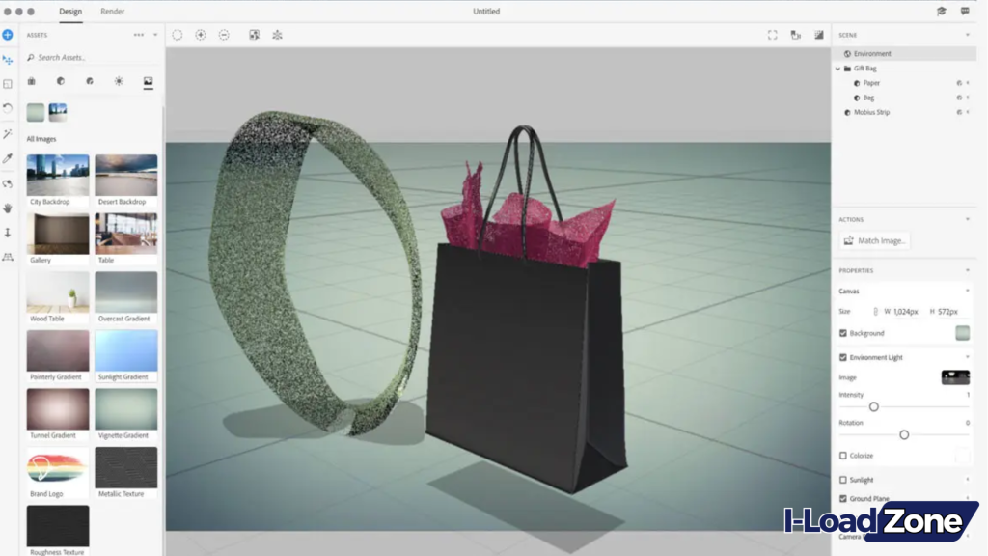The height and width of the screenshot is (556, 988).
Task: Activate the Magic Wand selection tool
Action: click(9, 131)
